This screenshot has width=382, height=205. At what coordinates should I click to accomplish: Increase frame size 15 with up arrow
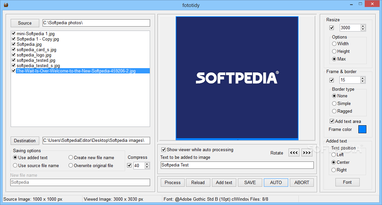pyautogui.click(x=363, y=78)
